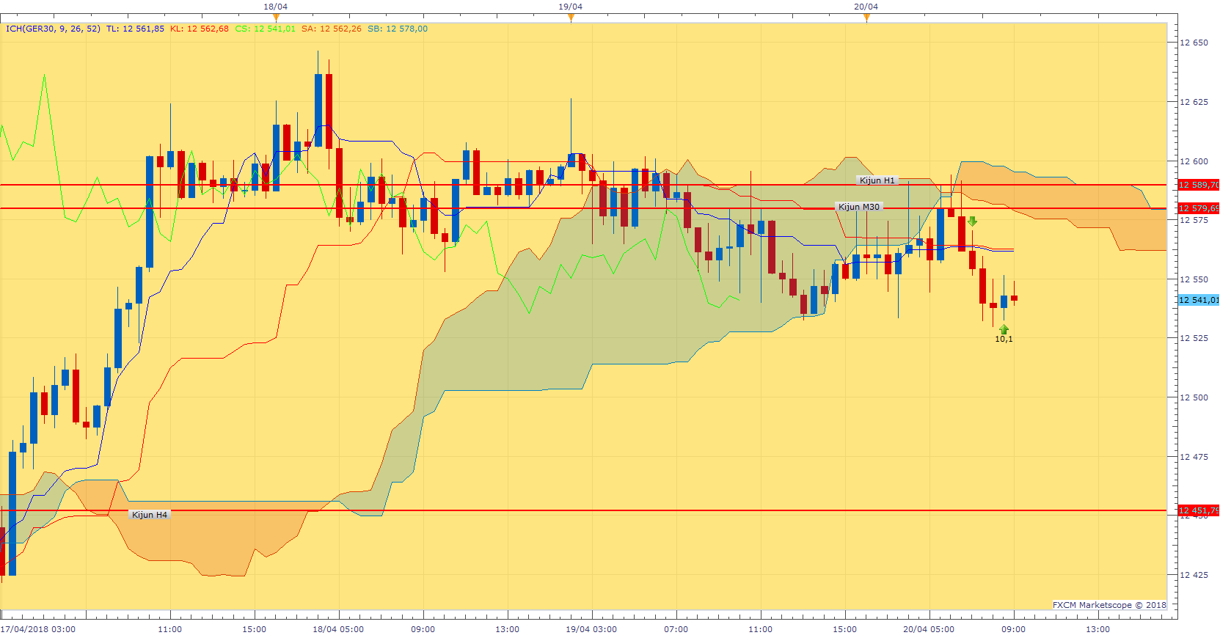Click the TL: 12 561,85 legend value

tap(135, 29)
